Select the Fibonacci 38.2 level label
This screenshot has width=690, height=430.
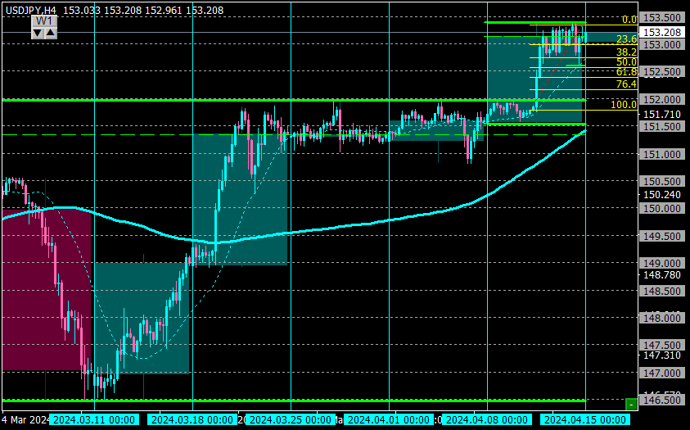pos(627,52)
